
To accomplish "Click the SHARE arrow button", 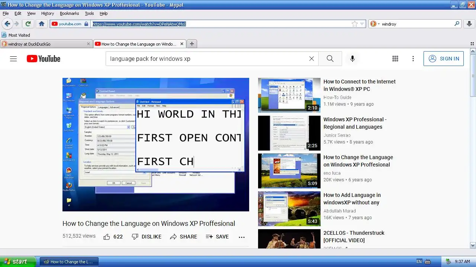I will [x=183, y=237].
